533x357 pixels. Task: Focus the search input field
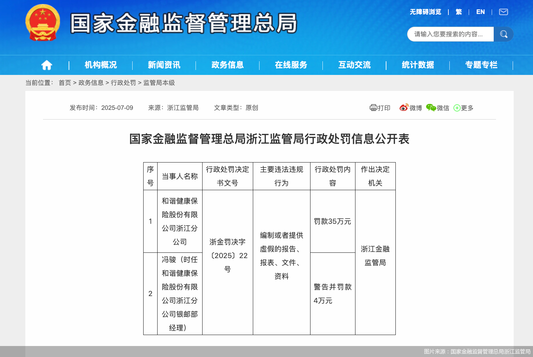pos(450,34)
